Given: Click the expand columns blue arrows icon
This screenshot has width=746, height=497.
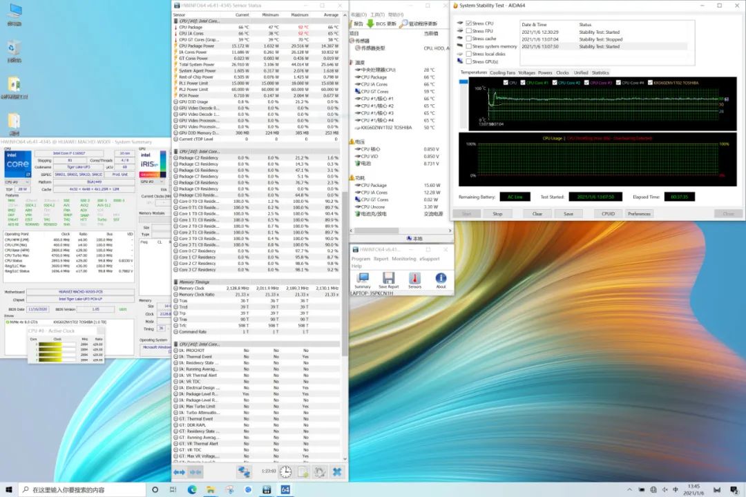Looking at the screenshot, I should pyautogui.click(x=179, y=471).
